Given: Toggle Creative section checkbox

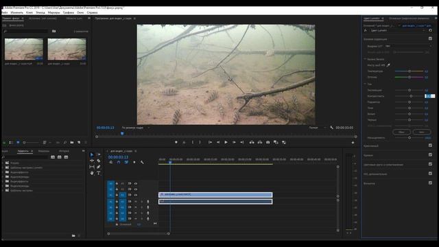Looking at the screenshot, I should coord(430,145).
